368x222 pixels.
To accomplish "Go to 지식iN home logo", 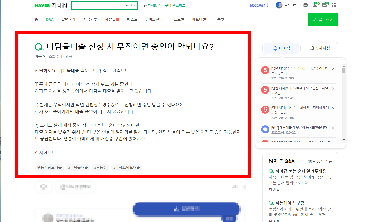I will click(x=59, y=6).
